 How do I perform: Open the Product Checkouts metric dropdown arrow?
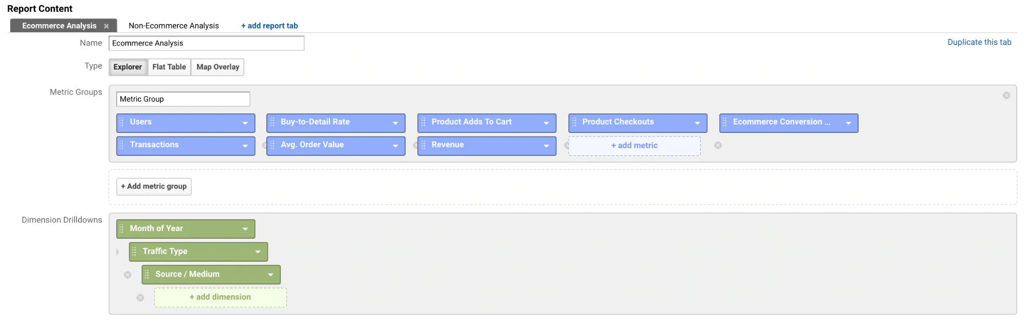697,123
